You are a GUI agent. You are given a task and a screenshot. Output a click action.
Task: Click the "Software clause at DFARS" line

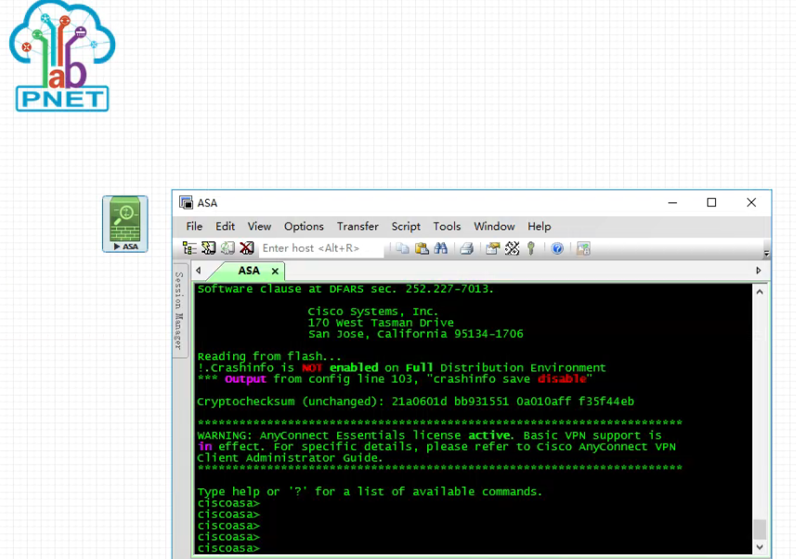pos(346,289)
